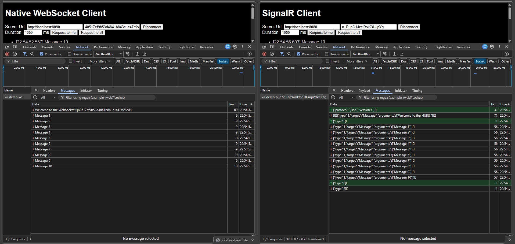The image size is (515, 244).
Task: Toggle the Socket filter in right DevTools
Action: pyautogui.click(x=480, y=61)
